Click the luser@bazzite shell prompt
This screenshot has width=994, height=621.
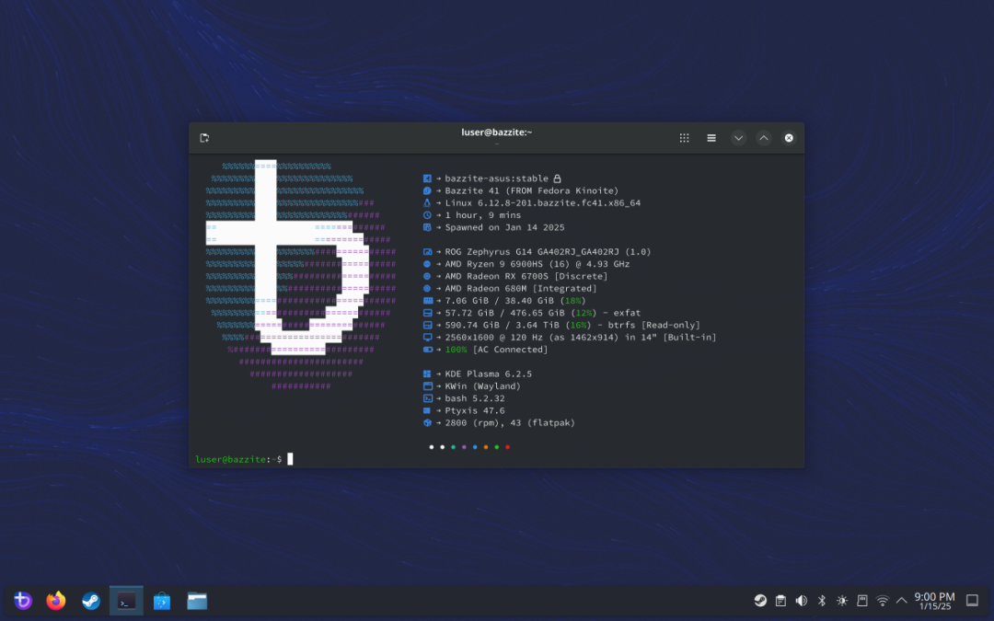coord(238,459)
